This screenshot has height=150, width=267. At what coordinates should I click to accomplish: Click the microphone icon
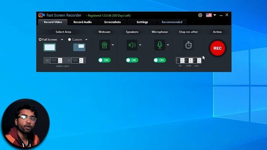pos(160,45)
